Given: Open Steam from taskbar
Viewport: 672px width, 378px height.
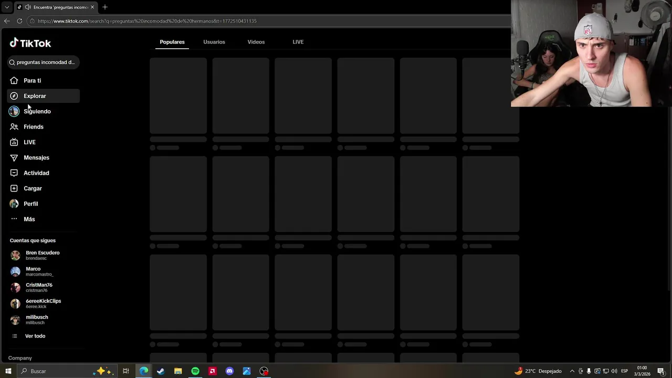Looking at the screenshot, I should (x=161, y=371).
